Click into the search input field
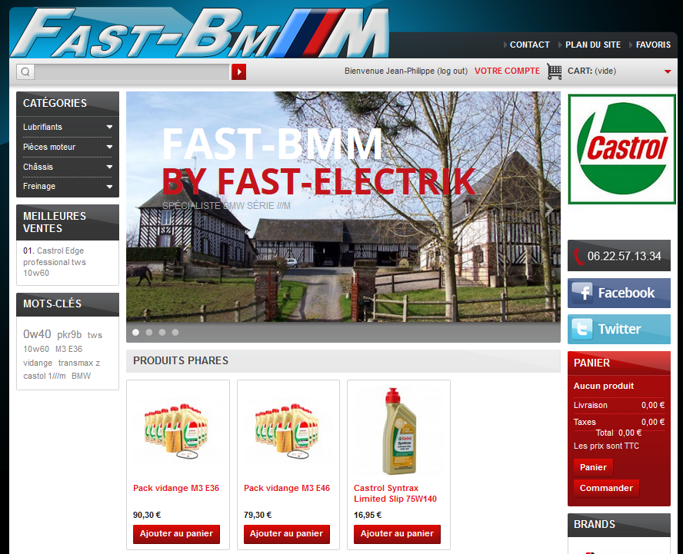Viewport: 683px width, 554px height. 132,71
